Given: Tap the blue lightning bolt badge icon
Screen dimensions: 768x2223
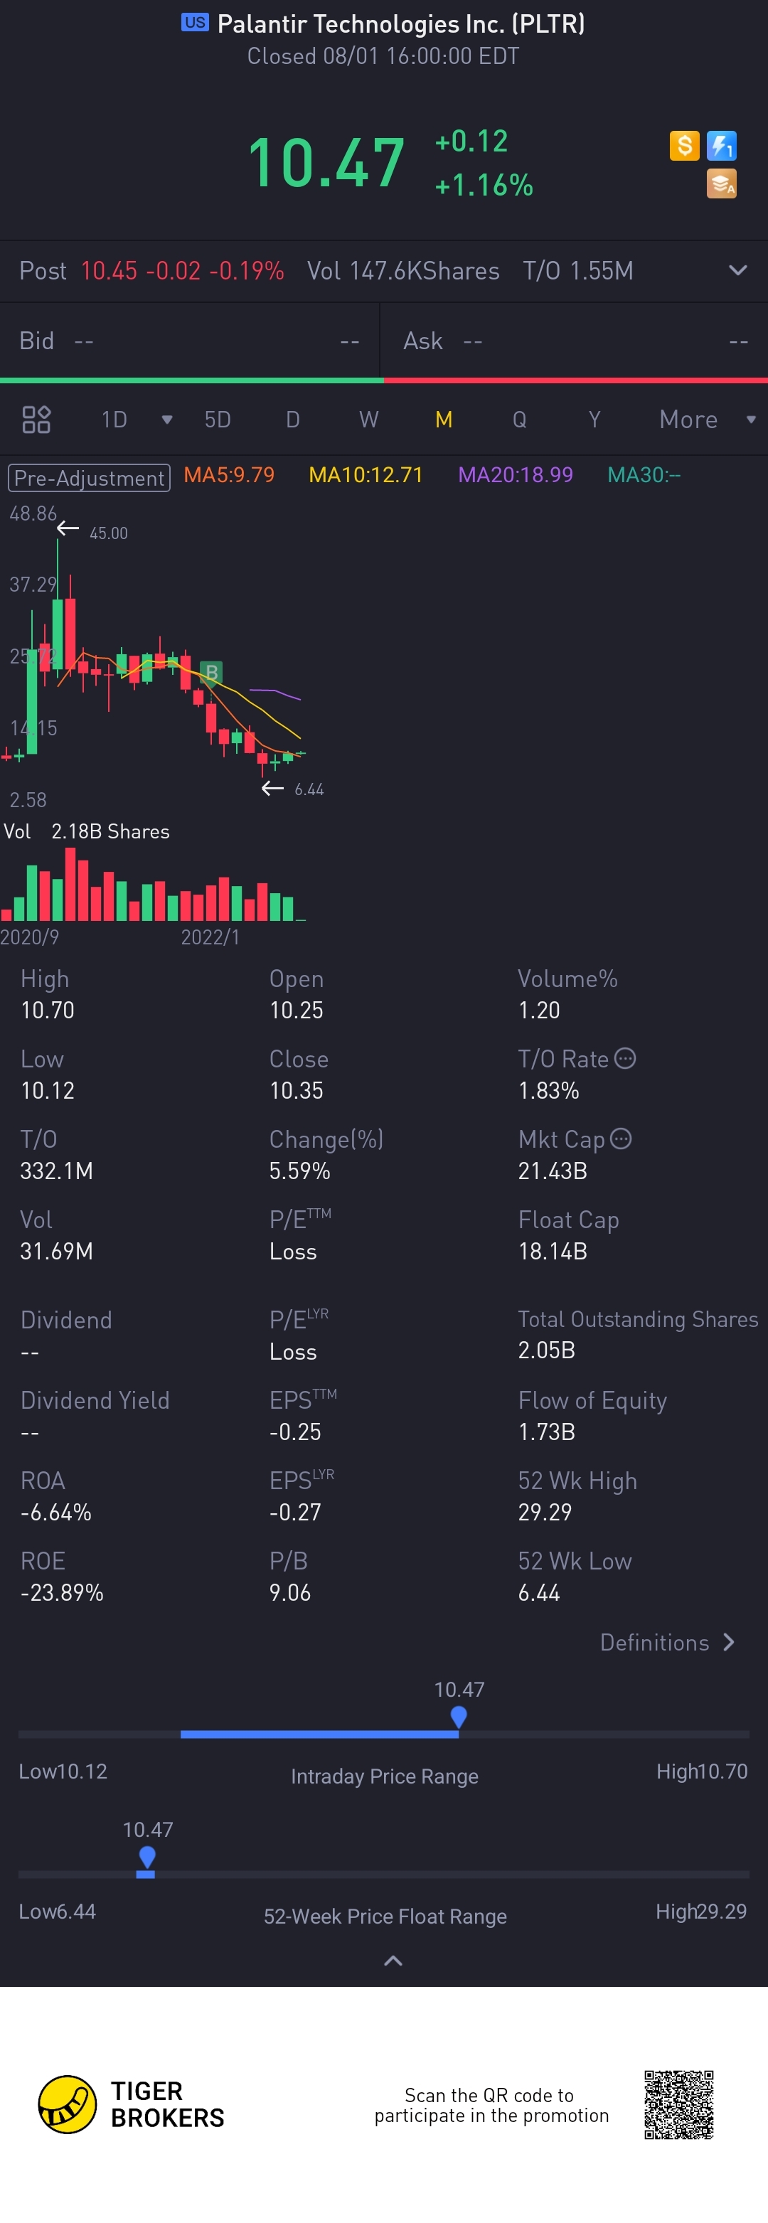Looking at the screenshot, I should click(x=721, y=145).
